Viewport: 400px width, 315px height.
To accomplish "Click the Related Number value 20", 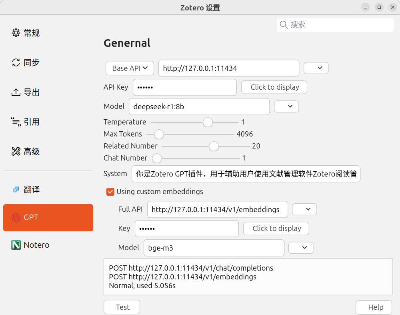I will click(x=256, y=146).
